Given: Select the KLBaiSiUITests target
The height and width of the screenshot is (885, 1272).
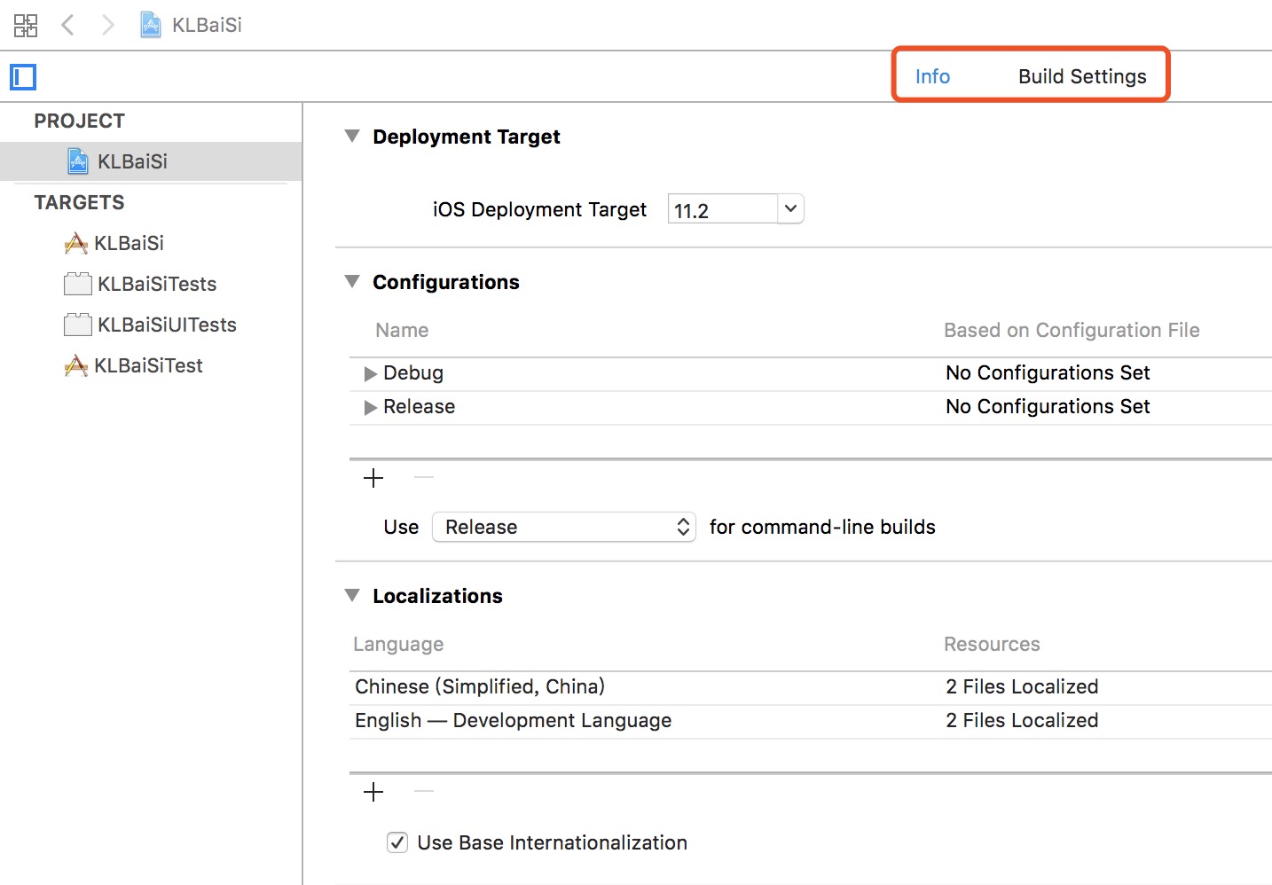Looking at the screenshot, I should tap(166, 325).
